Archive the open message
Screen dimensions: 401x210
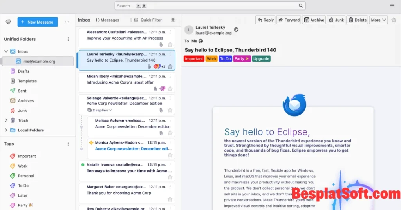point(314,20)
